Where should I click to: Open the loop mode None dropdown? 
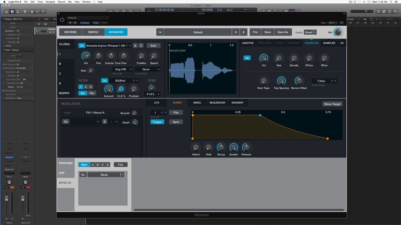pyautogui.click(x=148, y=70)
